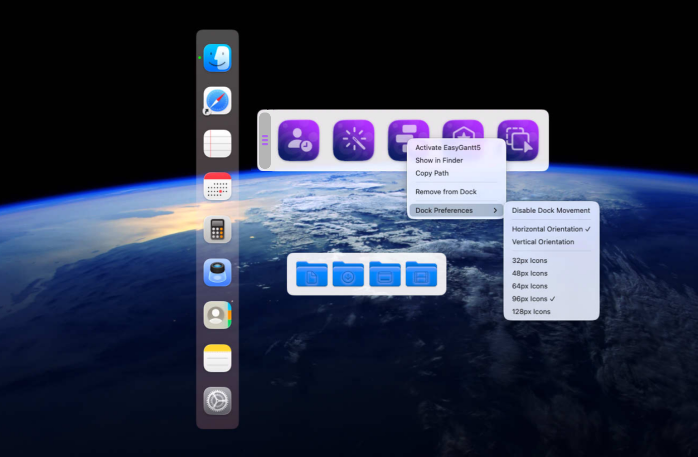Click the purple person-with-clock app icon
The width and height of the screenshot is (698, 457).
click(x=299, y=140)
